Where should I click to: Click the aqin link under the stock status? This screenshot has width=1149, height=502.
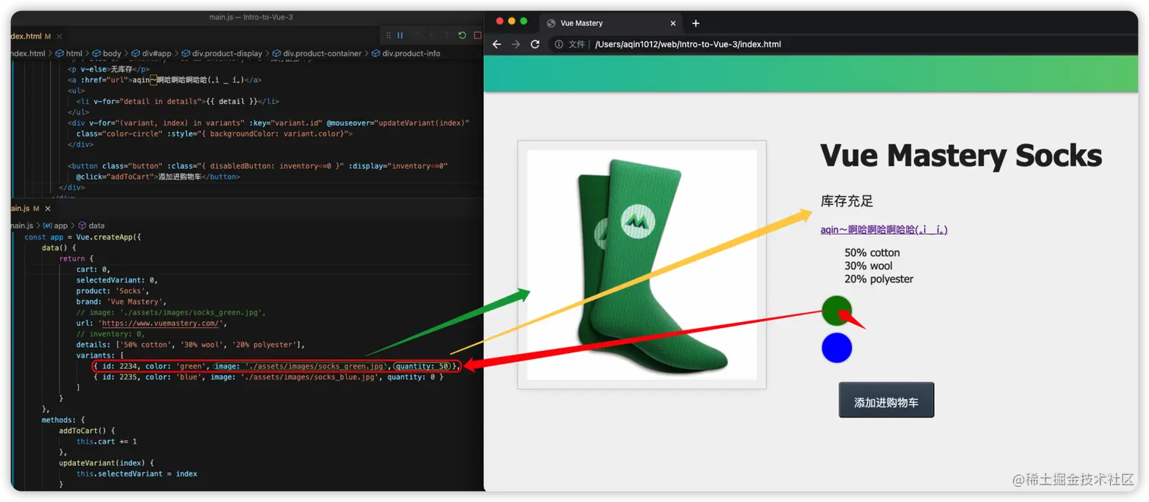point(884,229)
